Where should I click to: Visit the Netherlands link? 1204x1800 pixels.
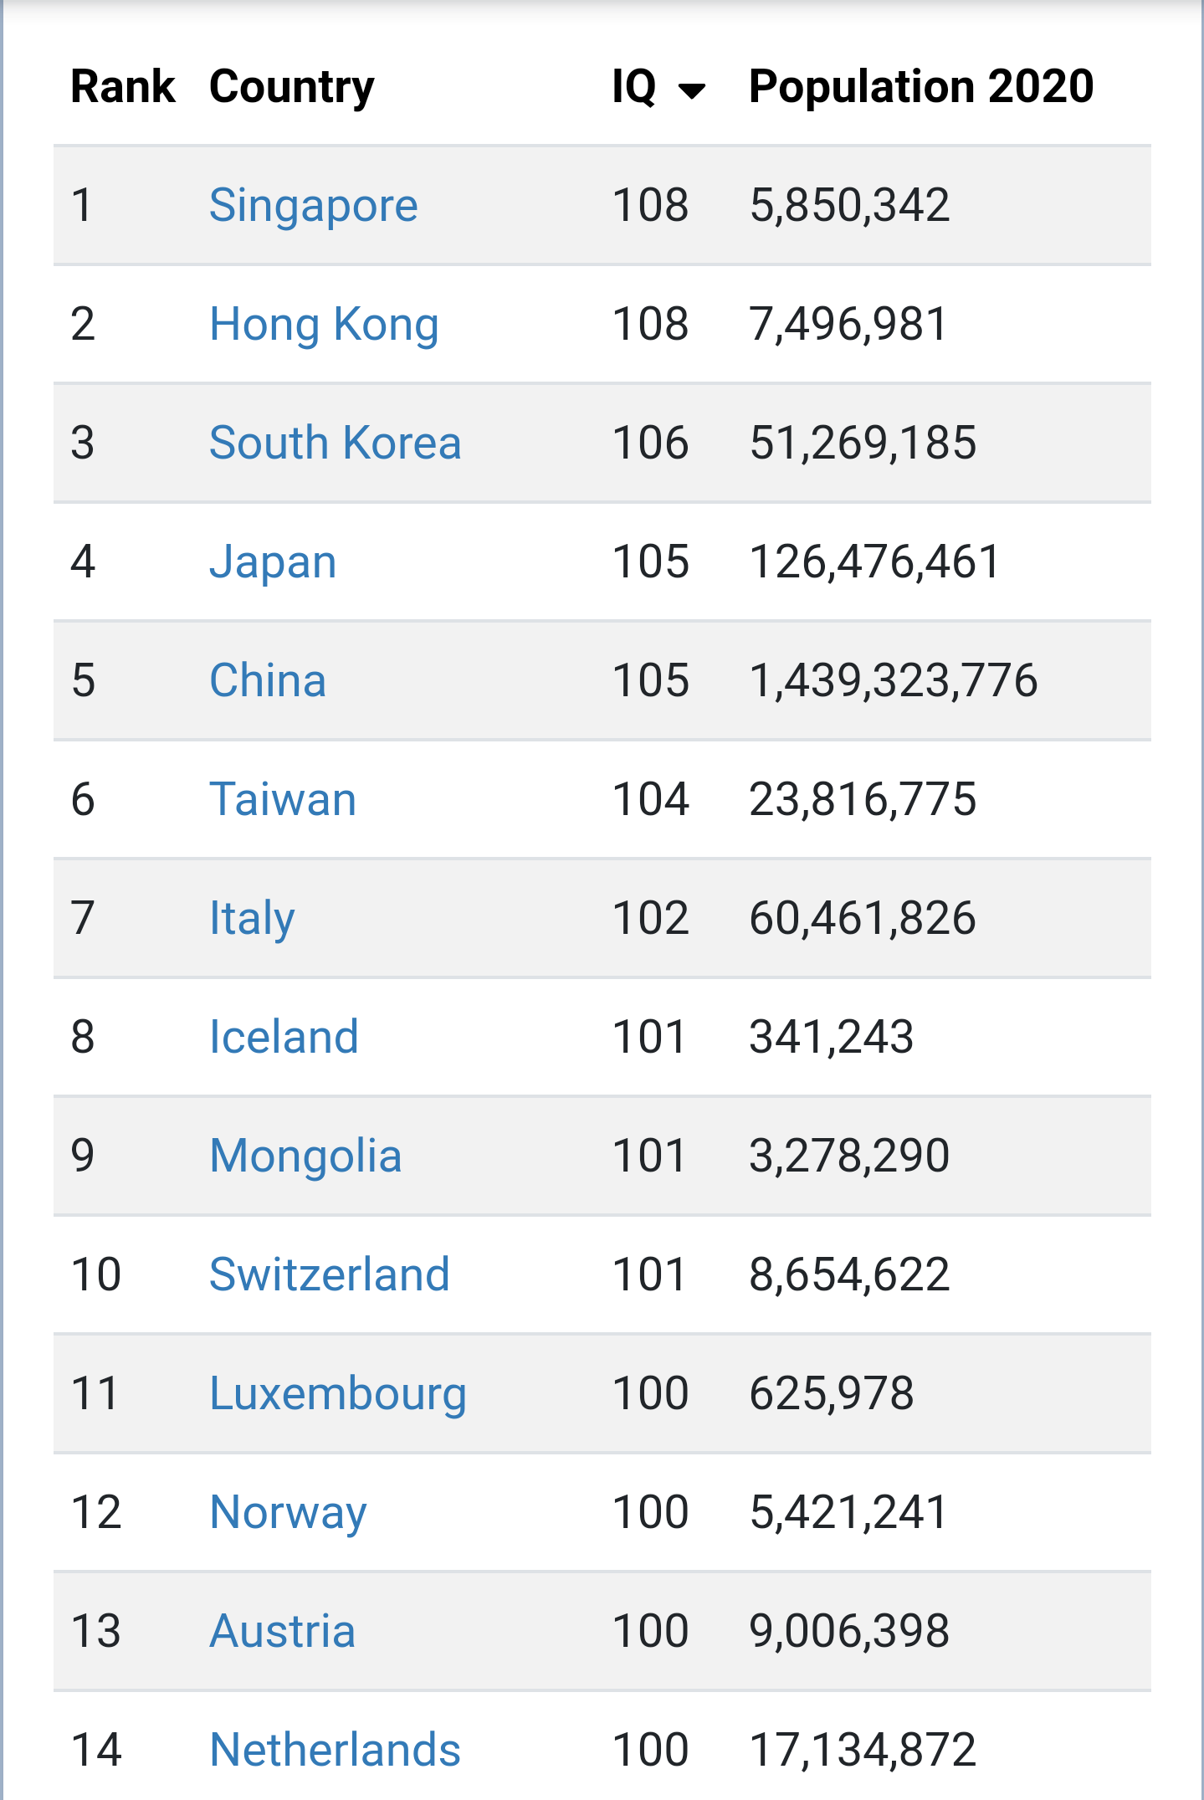(x=335, y=1750)
